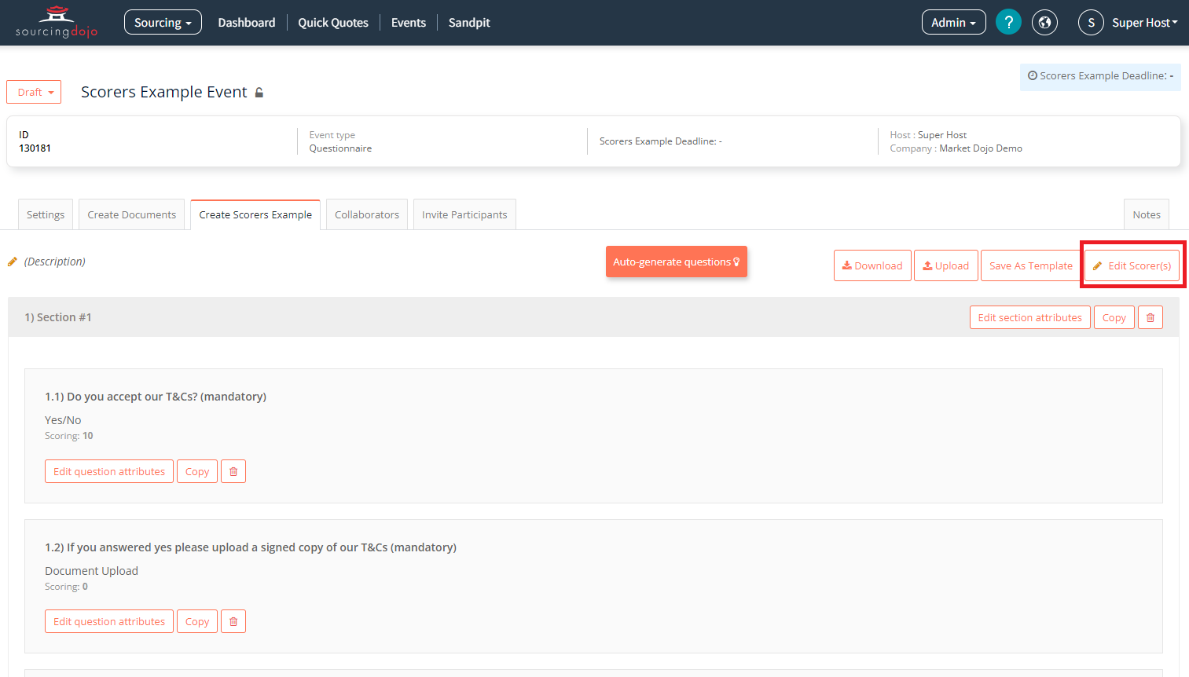1189x677 pixels.
Task: Download the questionnaire
Action: pyautogui.click(x=872, y=265)
